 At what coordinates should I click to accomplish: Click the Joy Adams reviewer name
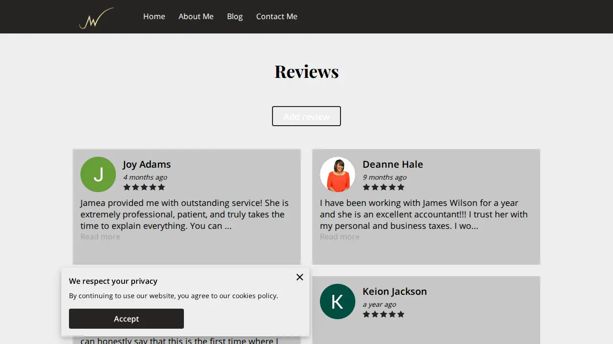coord(147,164)
